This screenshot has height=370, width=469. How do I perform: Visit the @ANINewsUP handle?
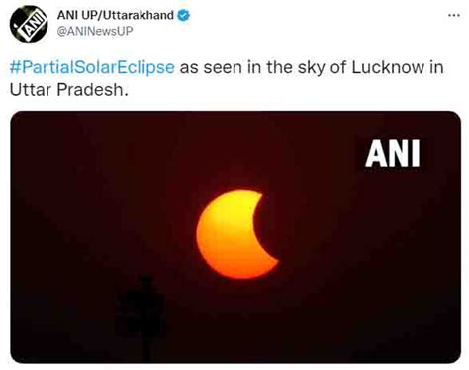point(95,31)
